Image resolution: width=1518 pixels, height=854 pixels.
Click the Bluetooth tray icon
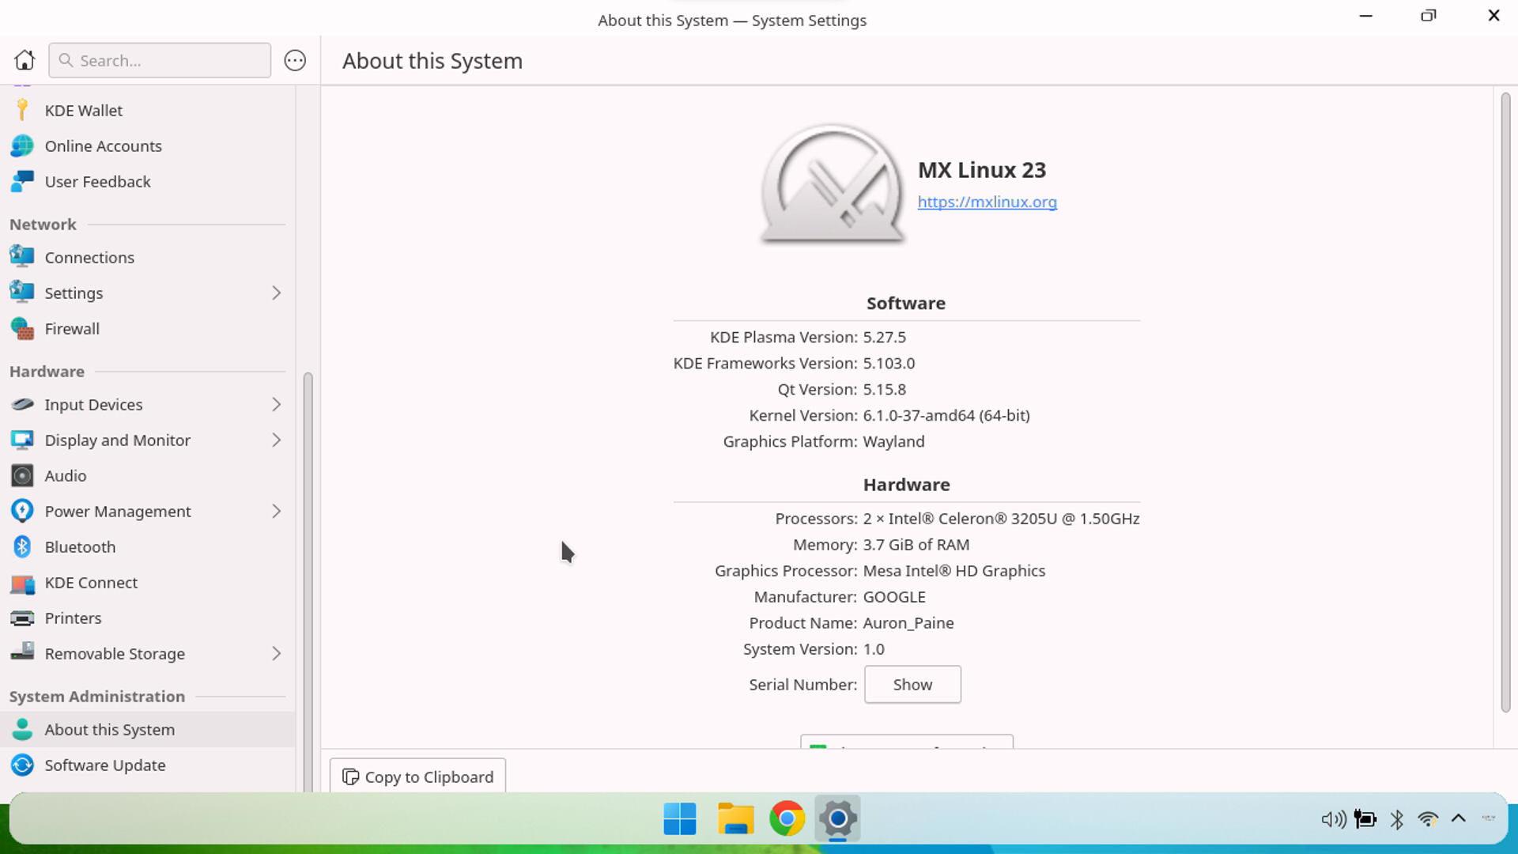coord(1397,819)
